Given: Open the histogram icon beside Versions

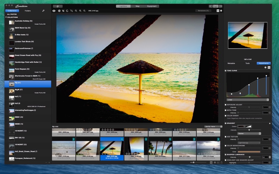Looking at the screenshot, I should (x=218, y=11).
